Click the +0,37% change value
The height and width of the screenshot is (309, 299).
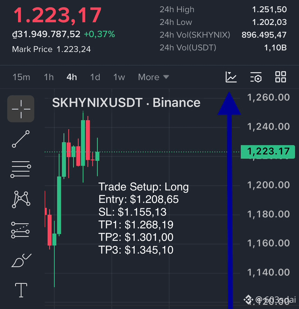click(x=99, y=34)
